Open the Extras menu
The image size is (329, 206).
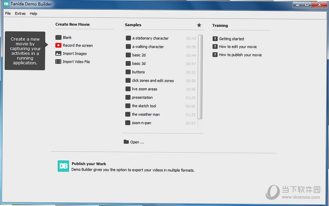(x=20, y=14)
